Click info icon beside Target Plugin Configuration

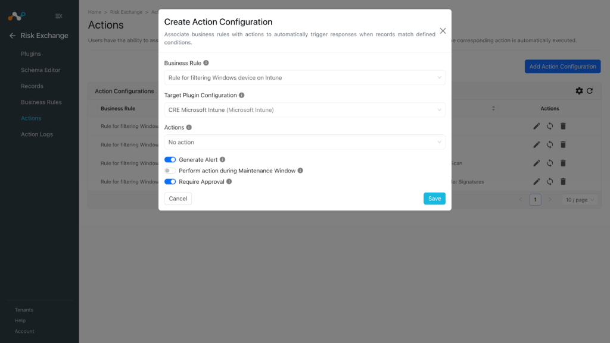242,95
